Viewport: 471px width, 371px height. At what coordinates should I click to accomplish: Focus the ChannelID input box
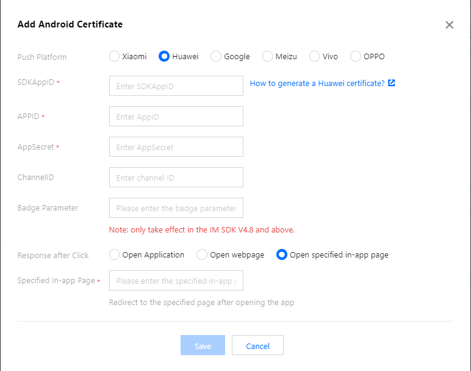pyautogui.click(x=176, y=177)
